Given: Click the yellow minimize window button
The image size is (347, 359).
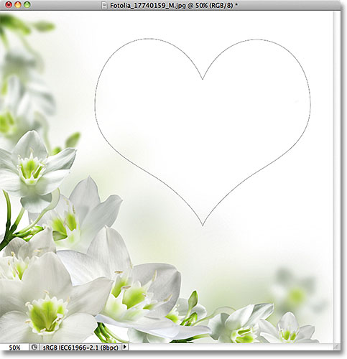Looking at the screenshot, I should tap(18, 5).
